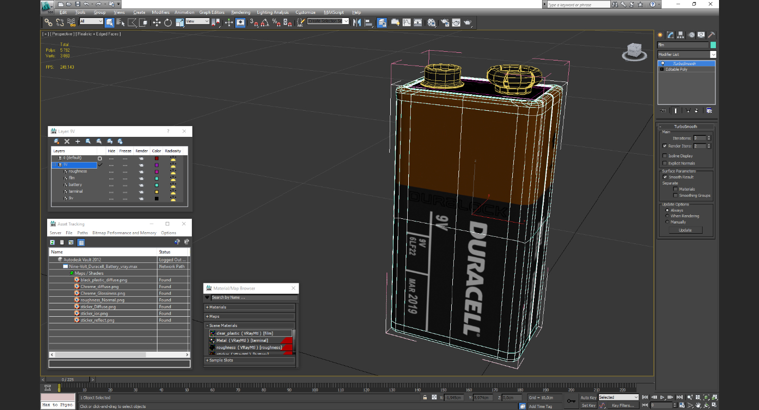
Task: Open selection filter All dropdown
Action: click(x=91, y=22)
